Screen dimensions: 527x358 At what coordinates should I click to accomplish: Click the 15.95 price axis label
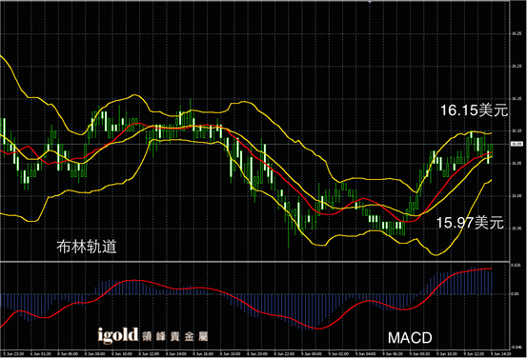click(x=517, y=229)
